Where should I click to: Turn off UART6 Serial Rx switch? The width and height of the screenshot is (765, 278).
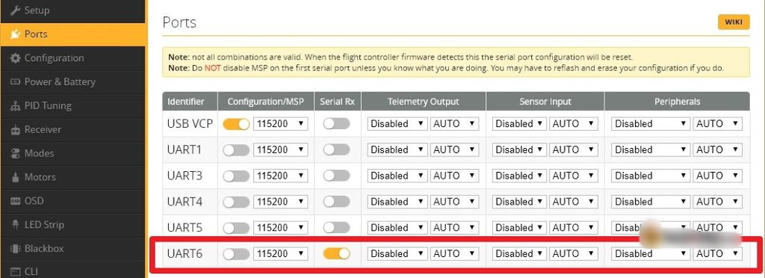(337, 253)
